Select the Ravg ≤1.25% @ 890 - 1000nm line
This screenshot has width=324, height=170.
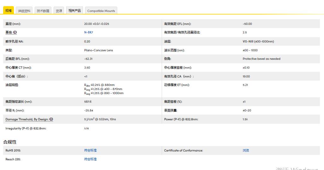click(104, 93)
